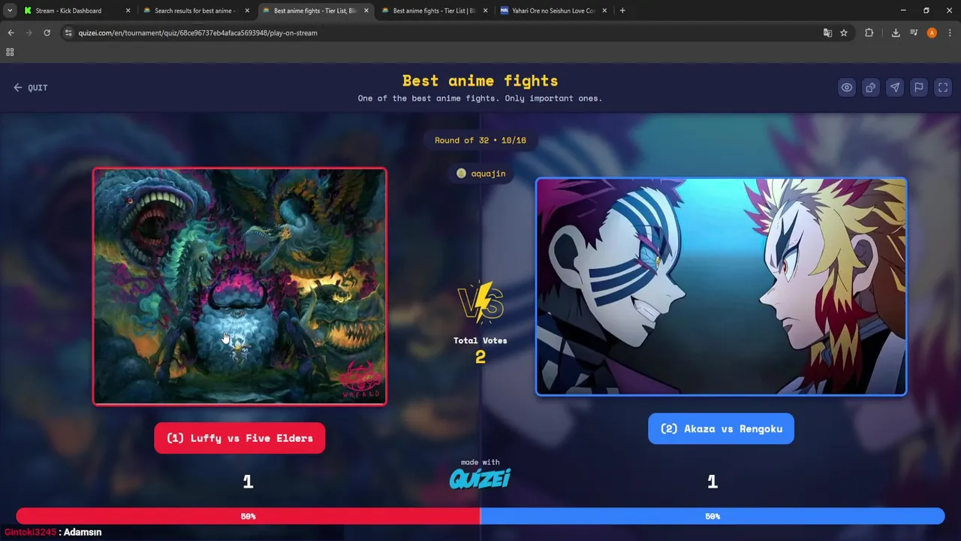Reload the current page
The image size is (961, 541).
pos(47,33)
